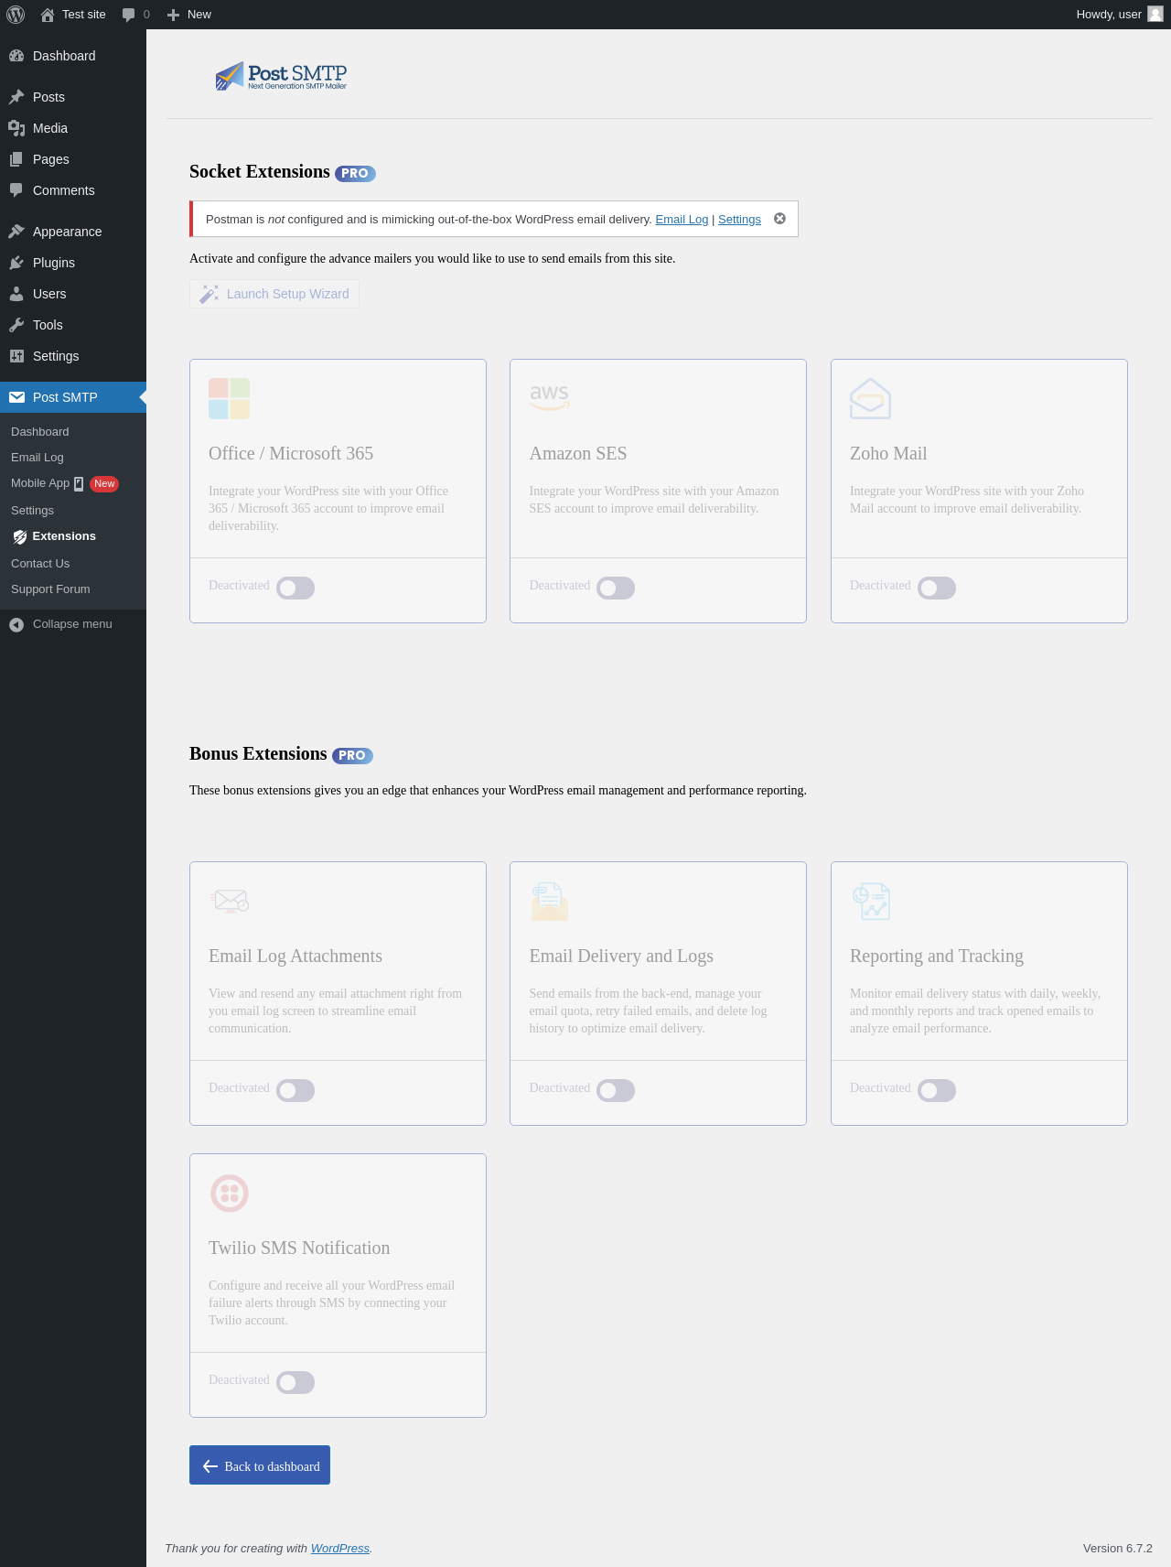The image size is (1171, 1567).
Task: Open the Test site home icon
Action: [48, 15]
